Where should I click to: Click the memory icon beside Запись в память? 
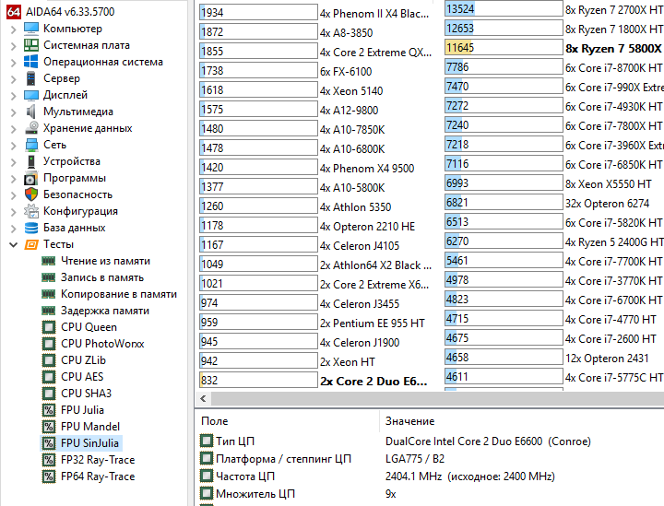(x=49, y=277)
